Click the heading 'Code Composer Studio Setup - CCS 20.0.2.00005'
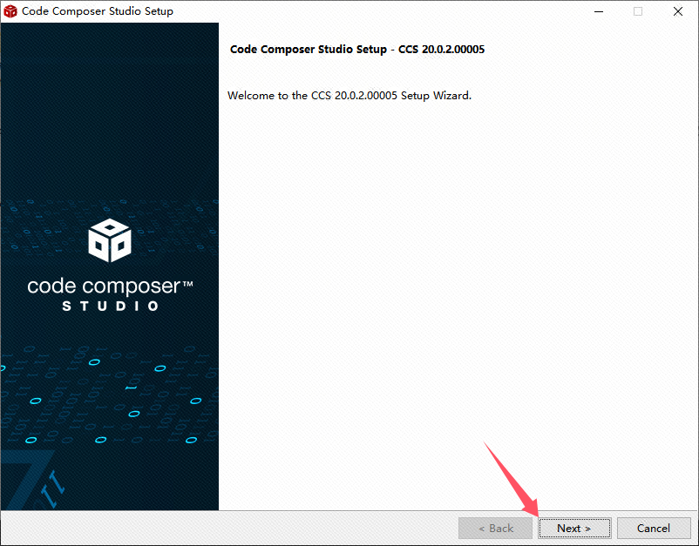 [357, 49]
